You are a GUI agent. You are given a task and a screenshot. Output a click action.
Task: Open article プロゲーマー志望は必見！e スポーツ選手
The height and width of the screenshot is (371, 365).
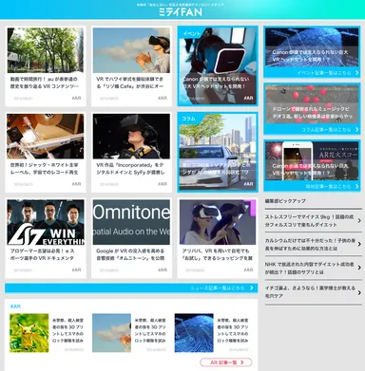coord(42,254)
